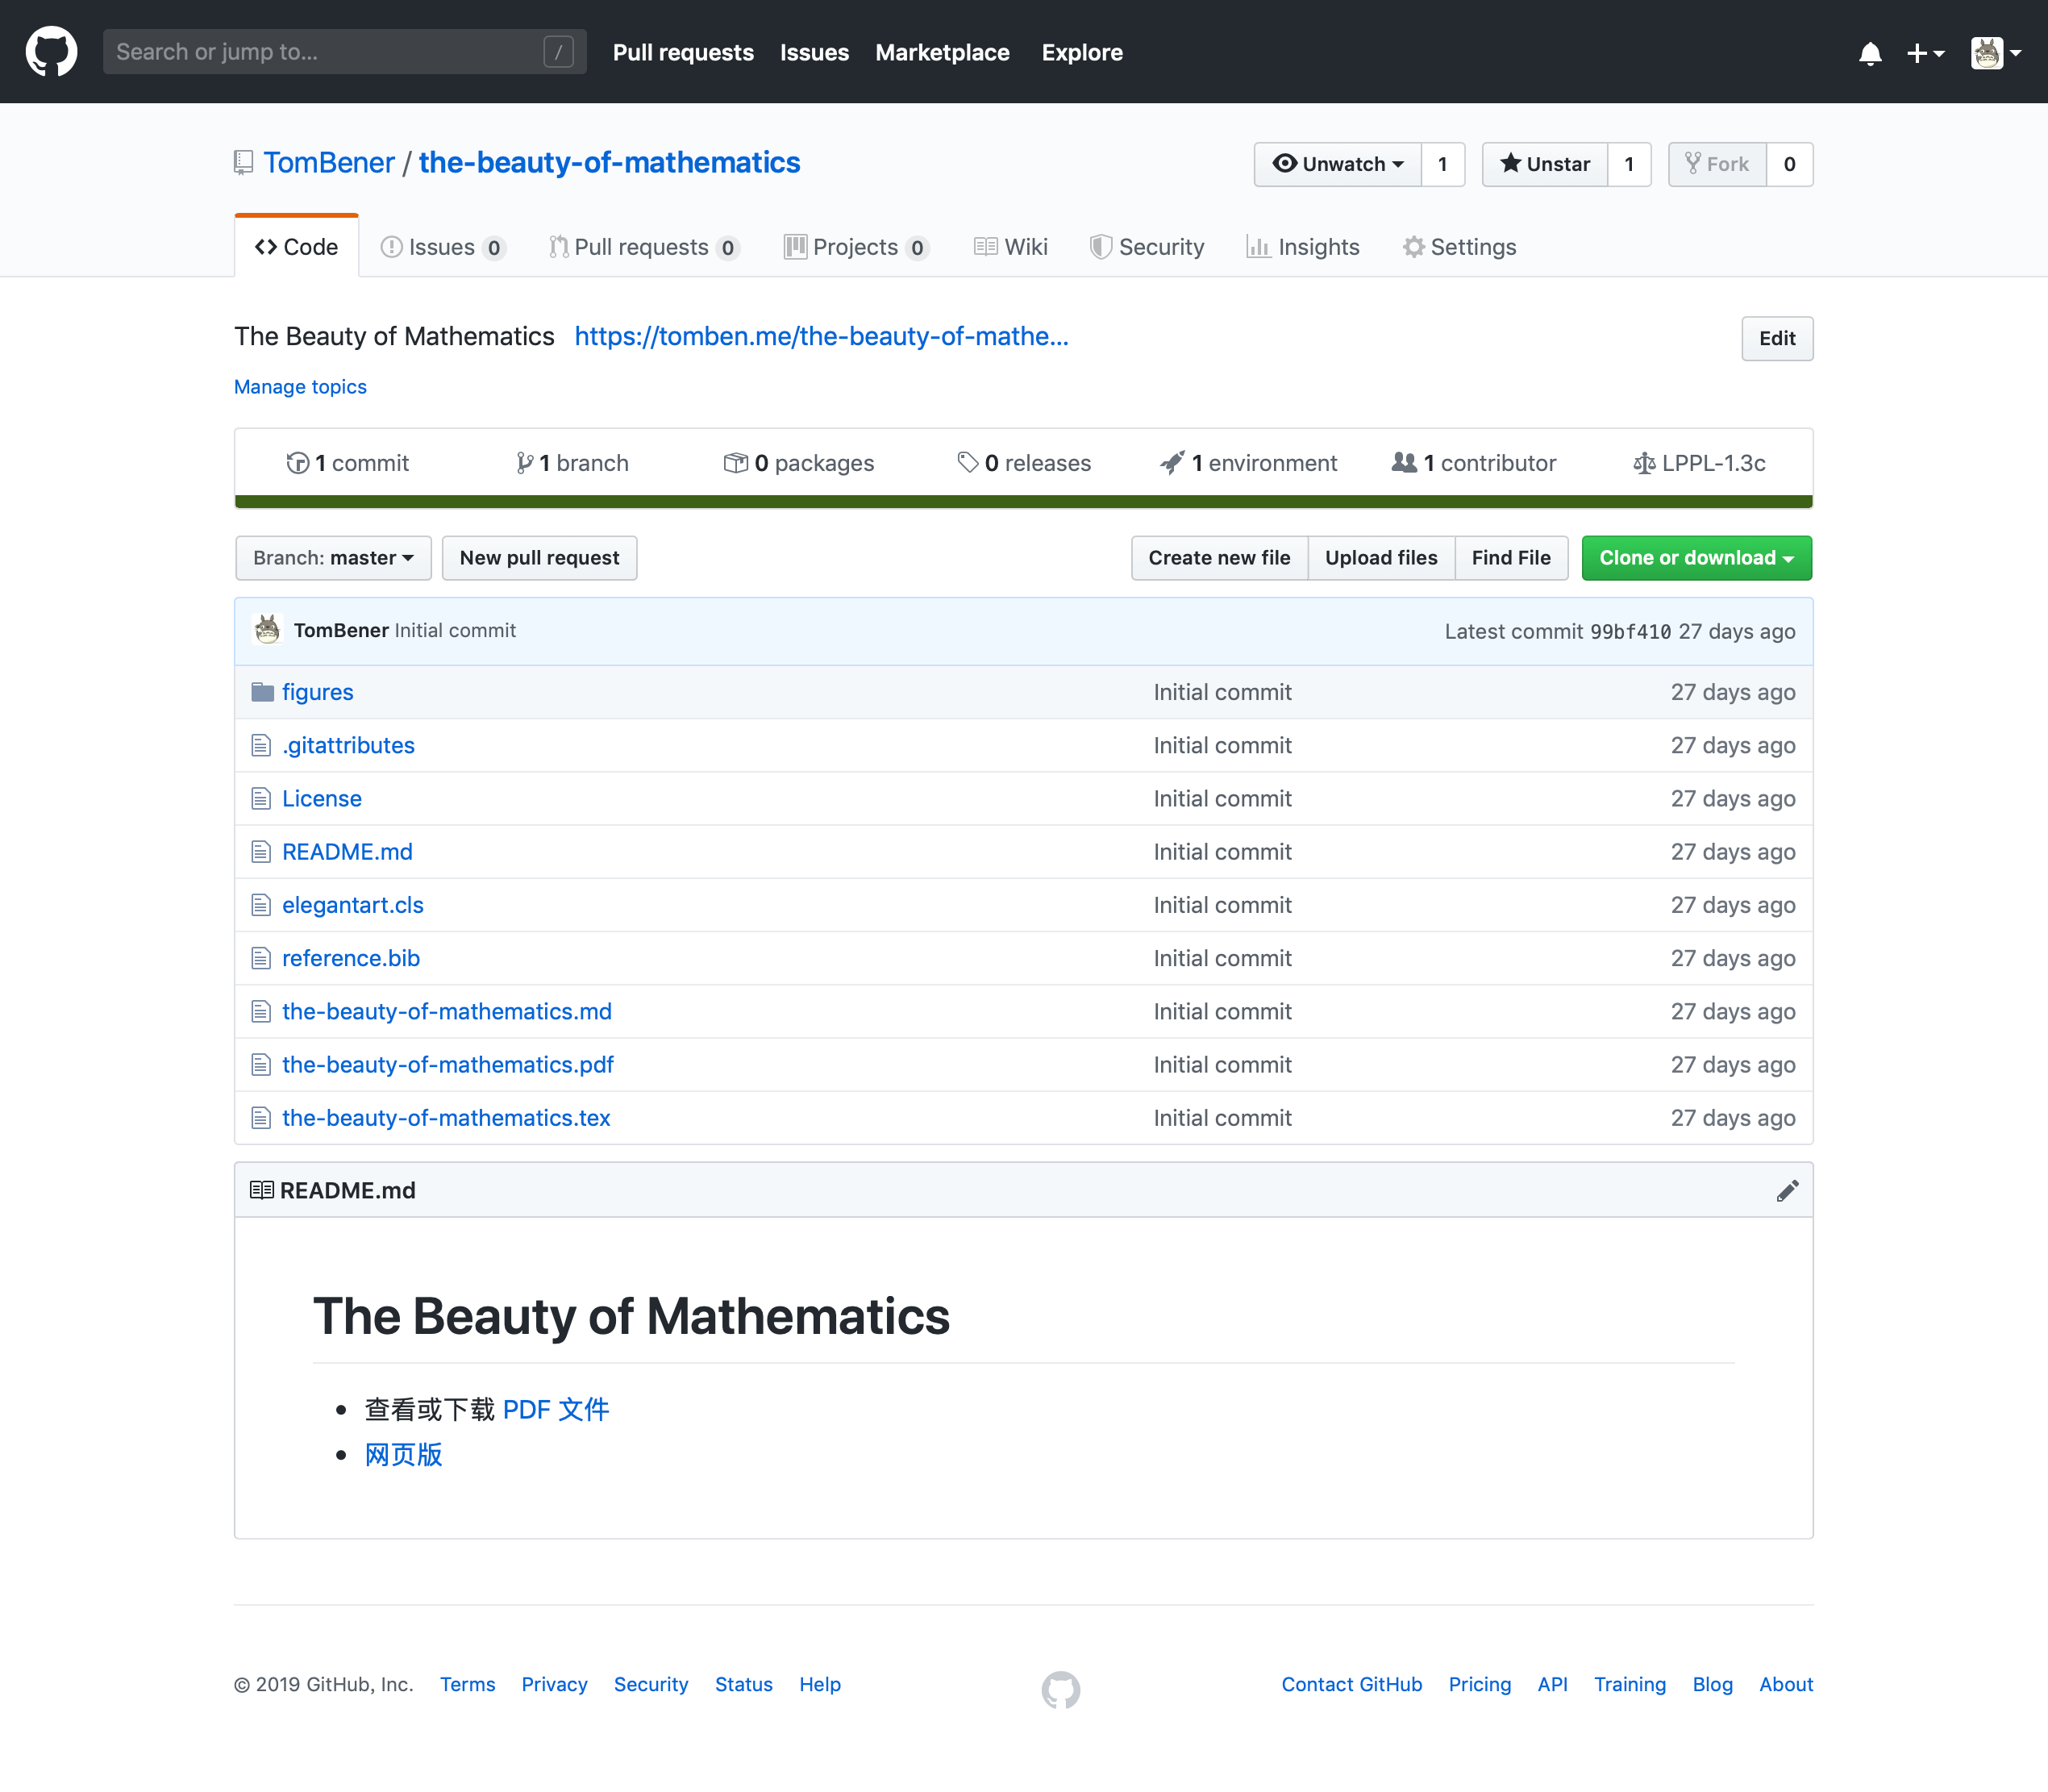Open the tomben.me website link
The image size is (2048, 1792).
coord(821,336)
